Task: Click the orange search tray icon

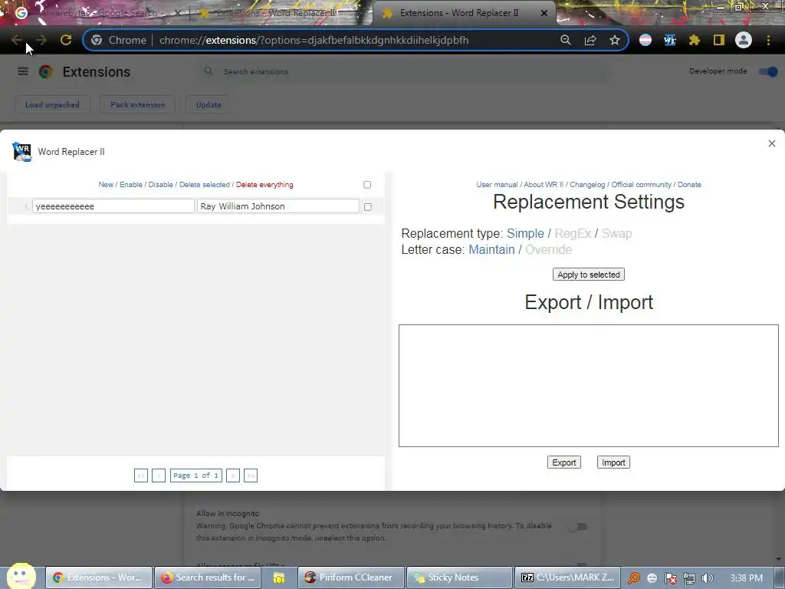Action: point(634,578)
